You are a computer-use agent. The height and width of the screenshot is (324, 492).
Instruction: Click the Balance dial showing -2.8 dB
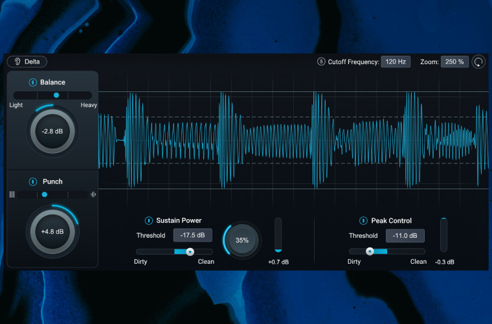pyautogui.click(x=52, y=132)
